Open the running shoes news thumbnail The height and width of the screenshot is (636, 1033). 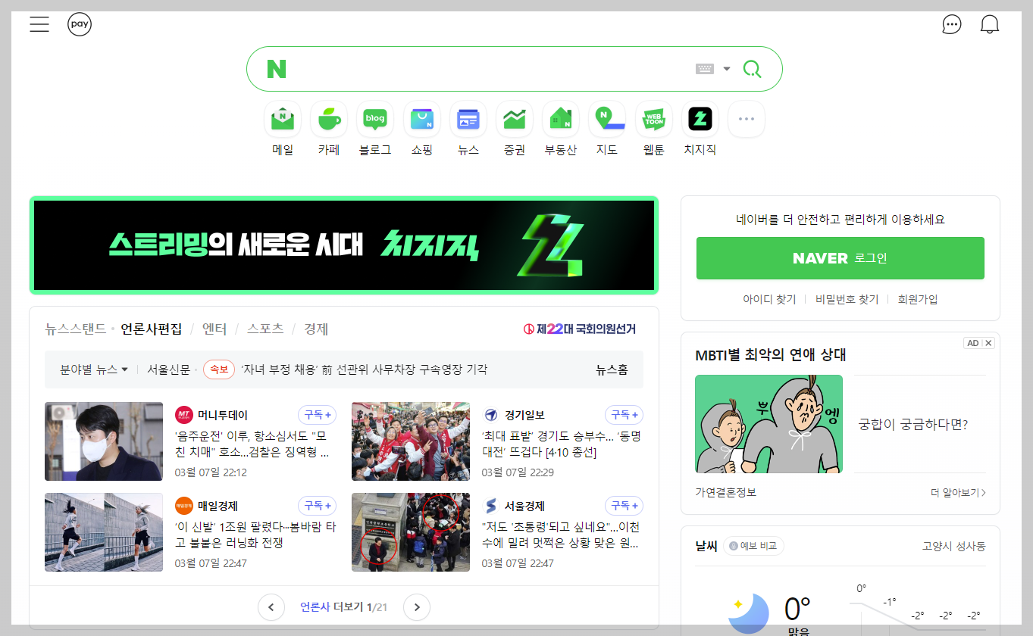[x=104, y=532]
